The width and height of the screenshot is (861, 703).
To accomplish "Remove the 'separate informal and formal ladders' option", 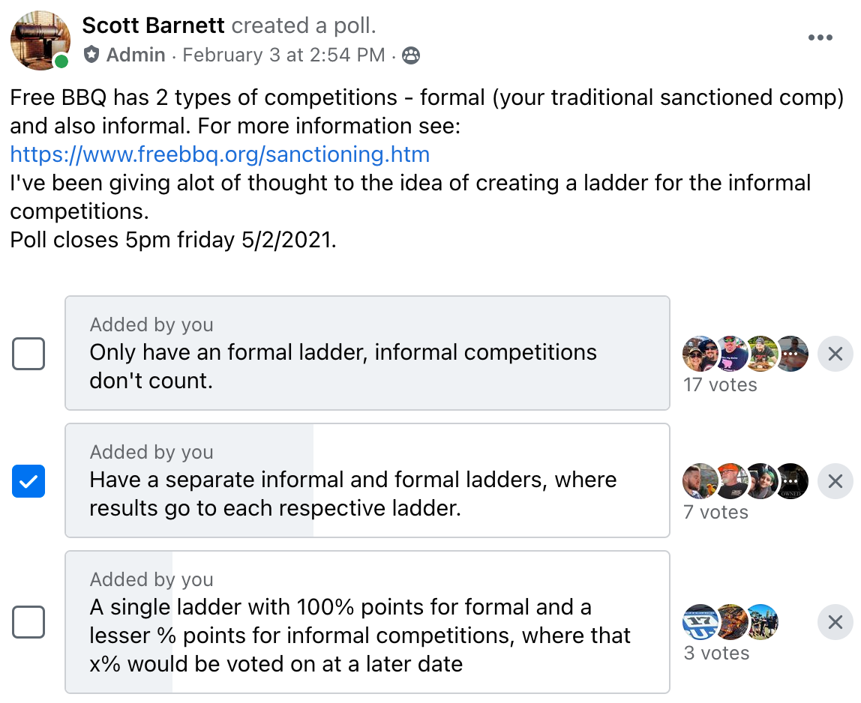I will coord(835,481).
